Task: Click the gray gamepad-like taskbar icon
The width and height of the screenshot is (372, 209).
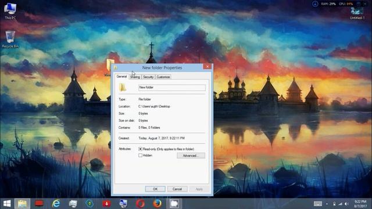Action: coord(73,204)
